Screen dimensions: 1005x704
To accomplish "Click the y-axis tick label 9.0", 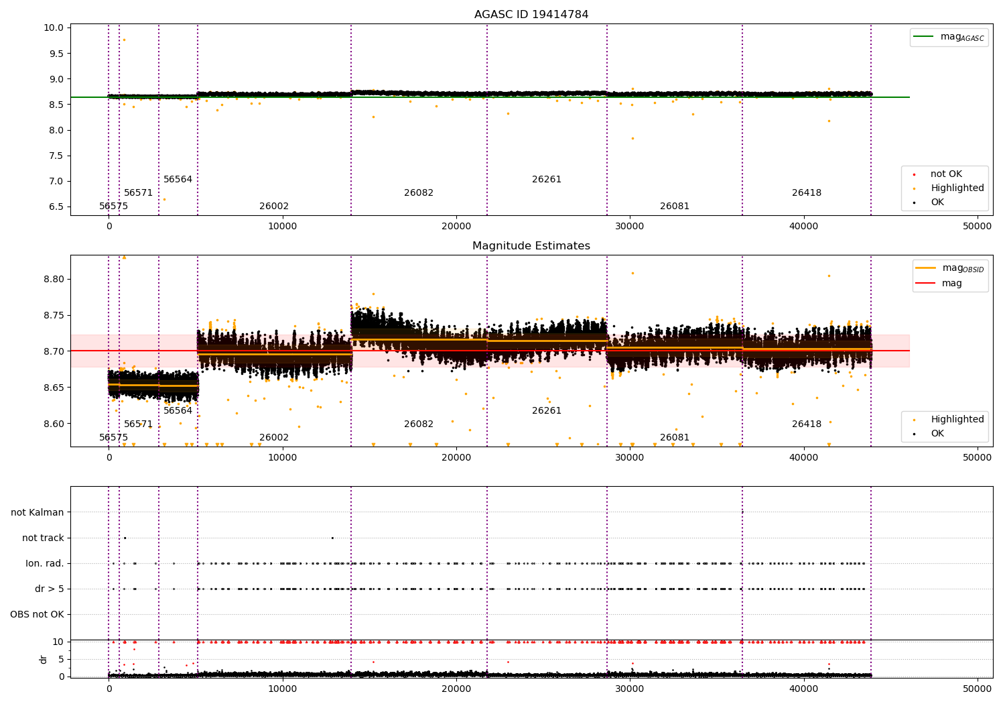I will [x=57, y=79].
